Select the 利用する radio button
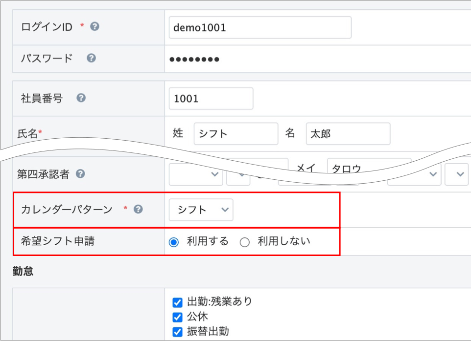Viewport: 471px width, 341px height. (x=174, y=242)
